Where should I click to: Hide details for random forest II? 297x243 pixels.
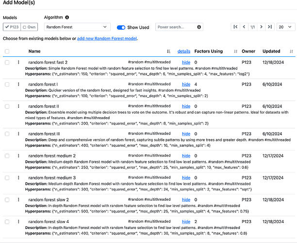(x=186, y=106)
